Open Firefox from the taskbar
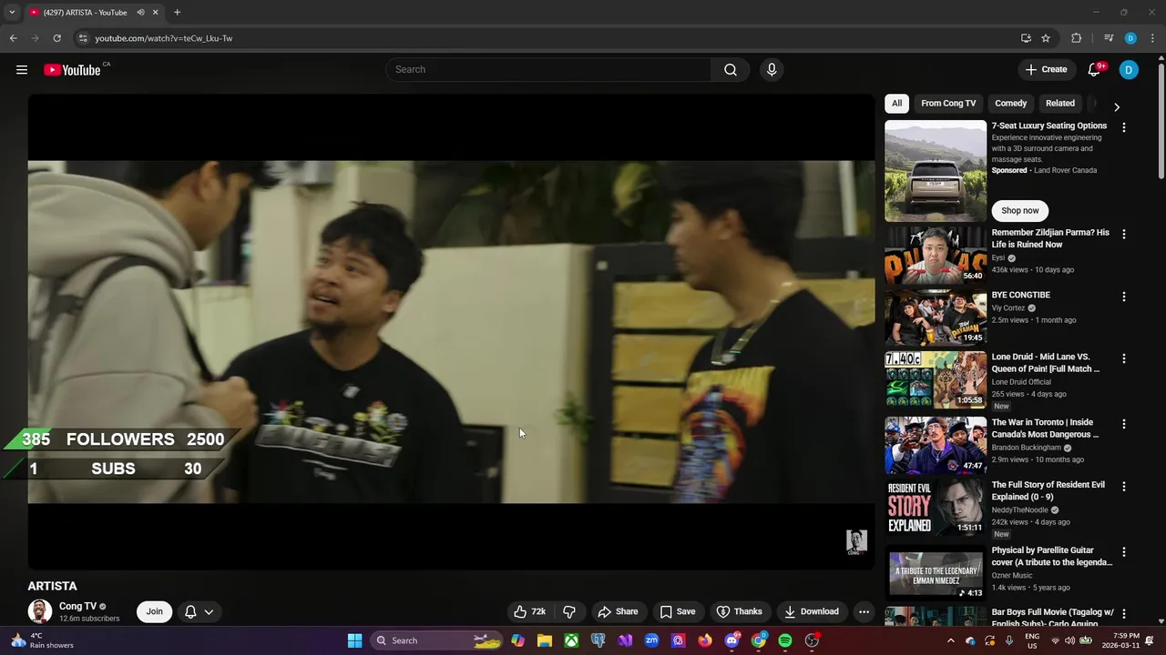1166x655 pixels. tap(705, 640)
